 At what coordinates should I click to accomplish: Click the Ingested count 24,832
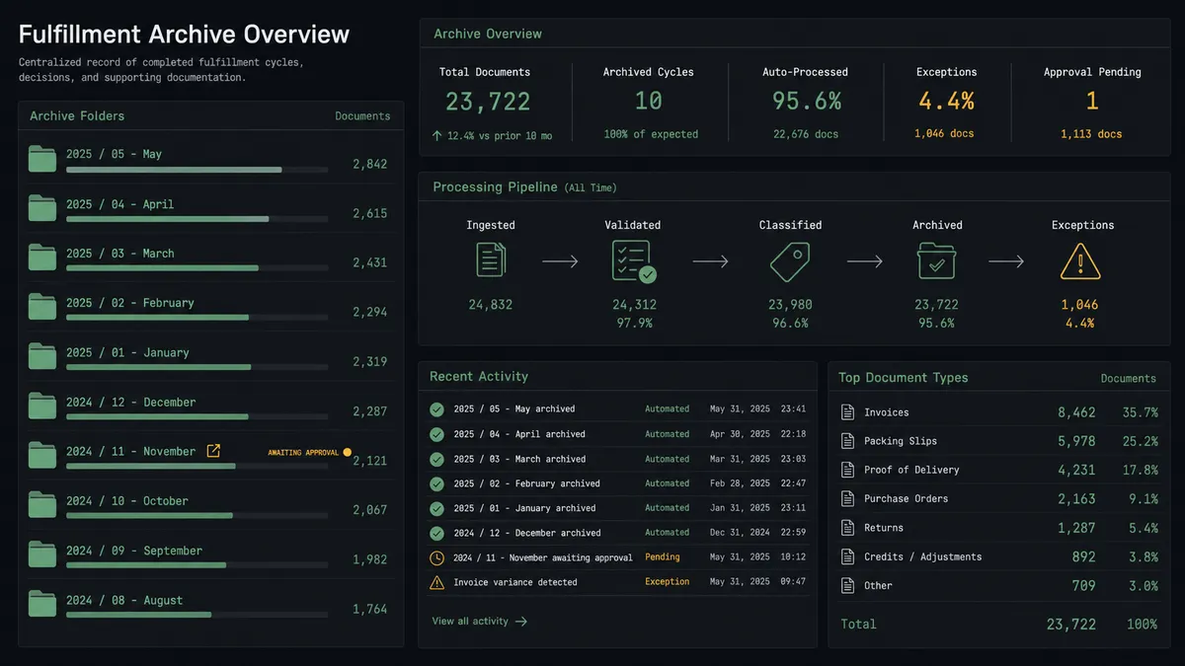pyautogui.click(x=490, y=305)
